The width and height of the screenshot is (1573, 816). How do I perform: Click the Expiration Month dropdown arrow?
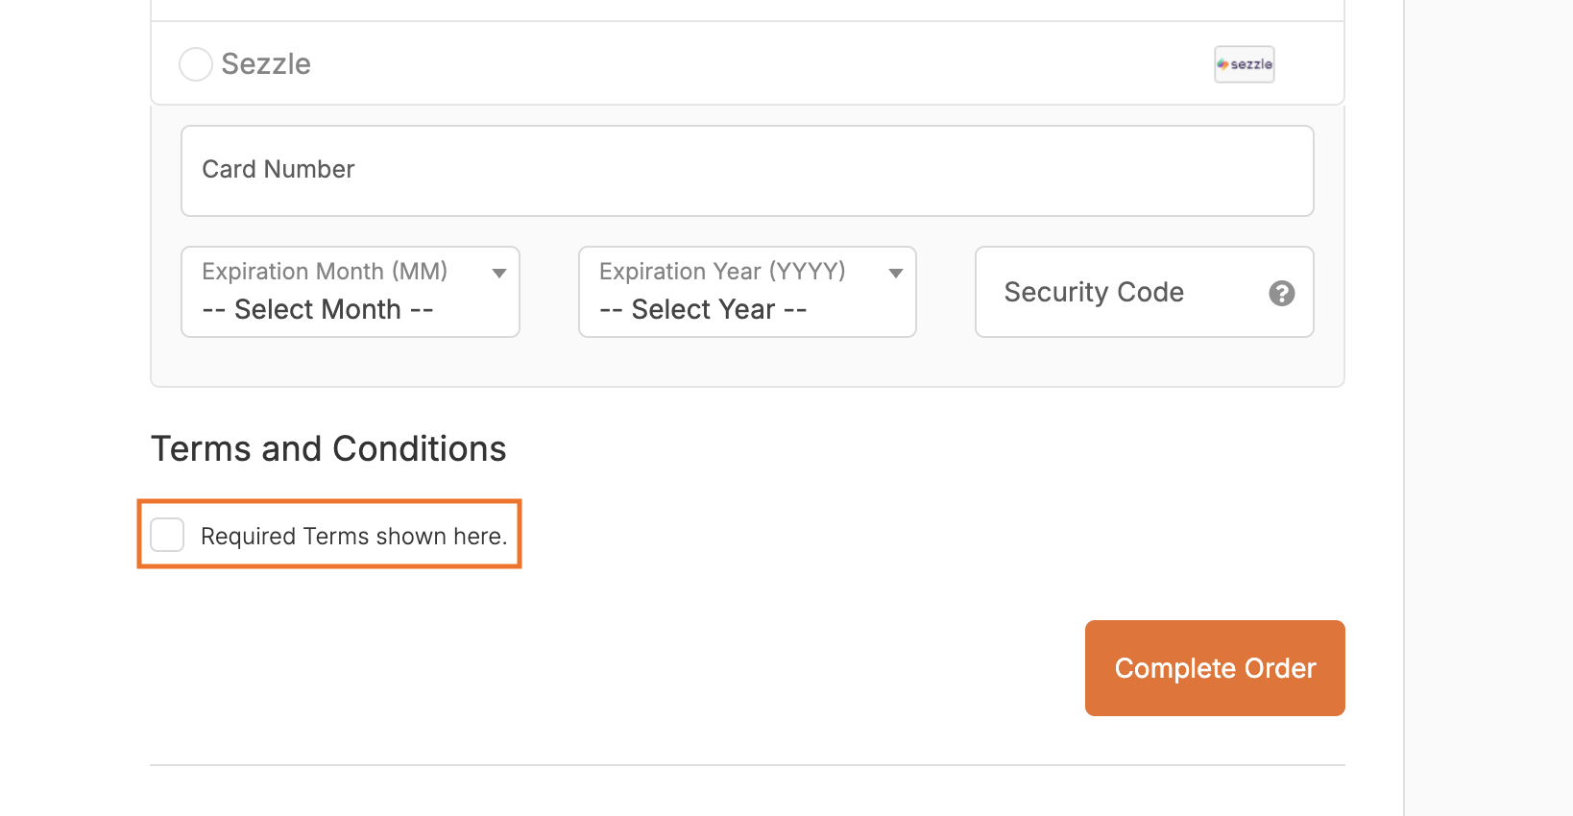click(x=499, y=274)
